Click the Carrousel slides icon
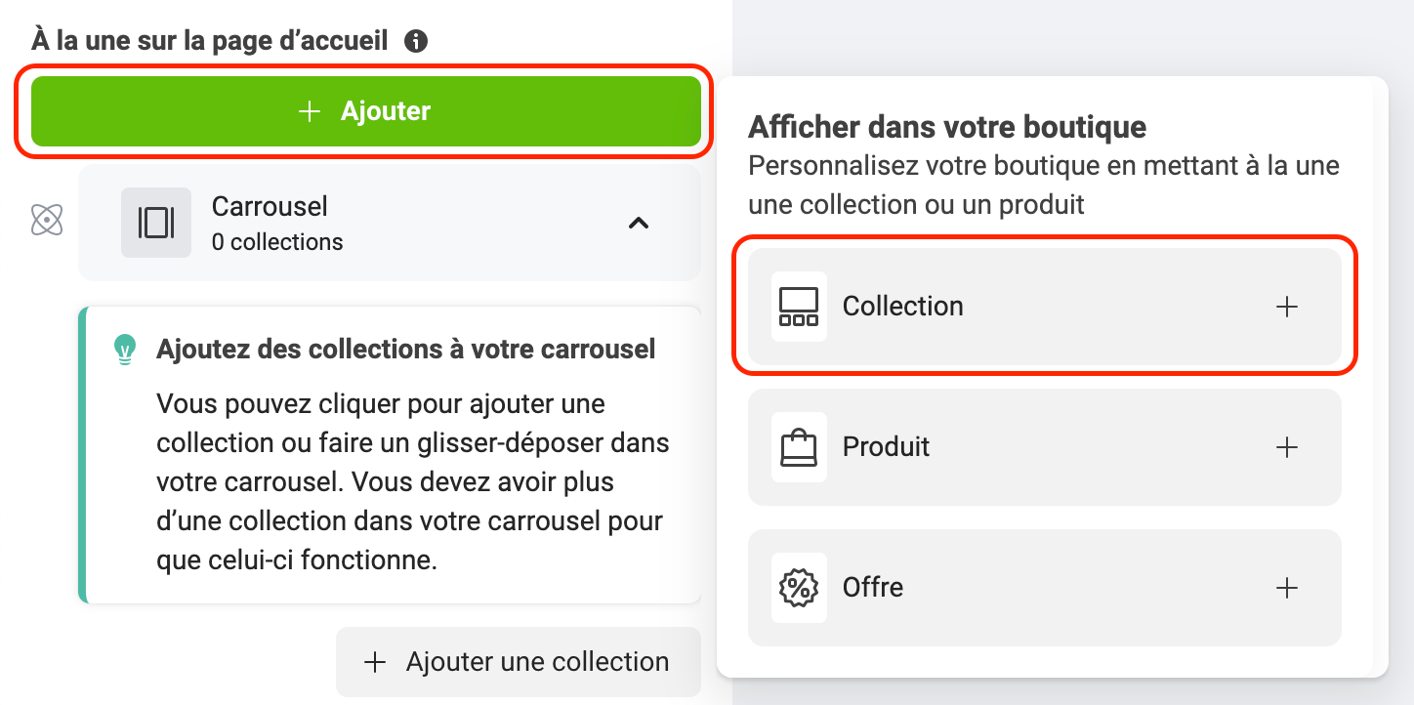The height and width of the screenshot is (705, 1414). point(156,223)
